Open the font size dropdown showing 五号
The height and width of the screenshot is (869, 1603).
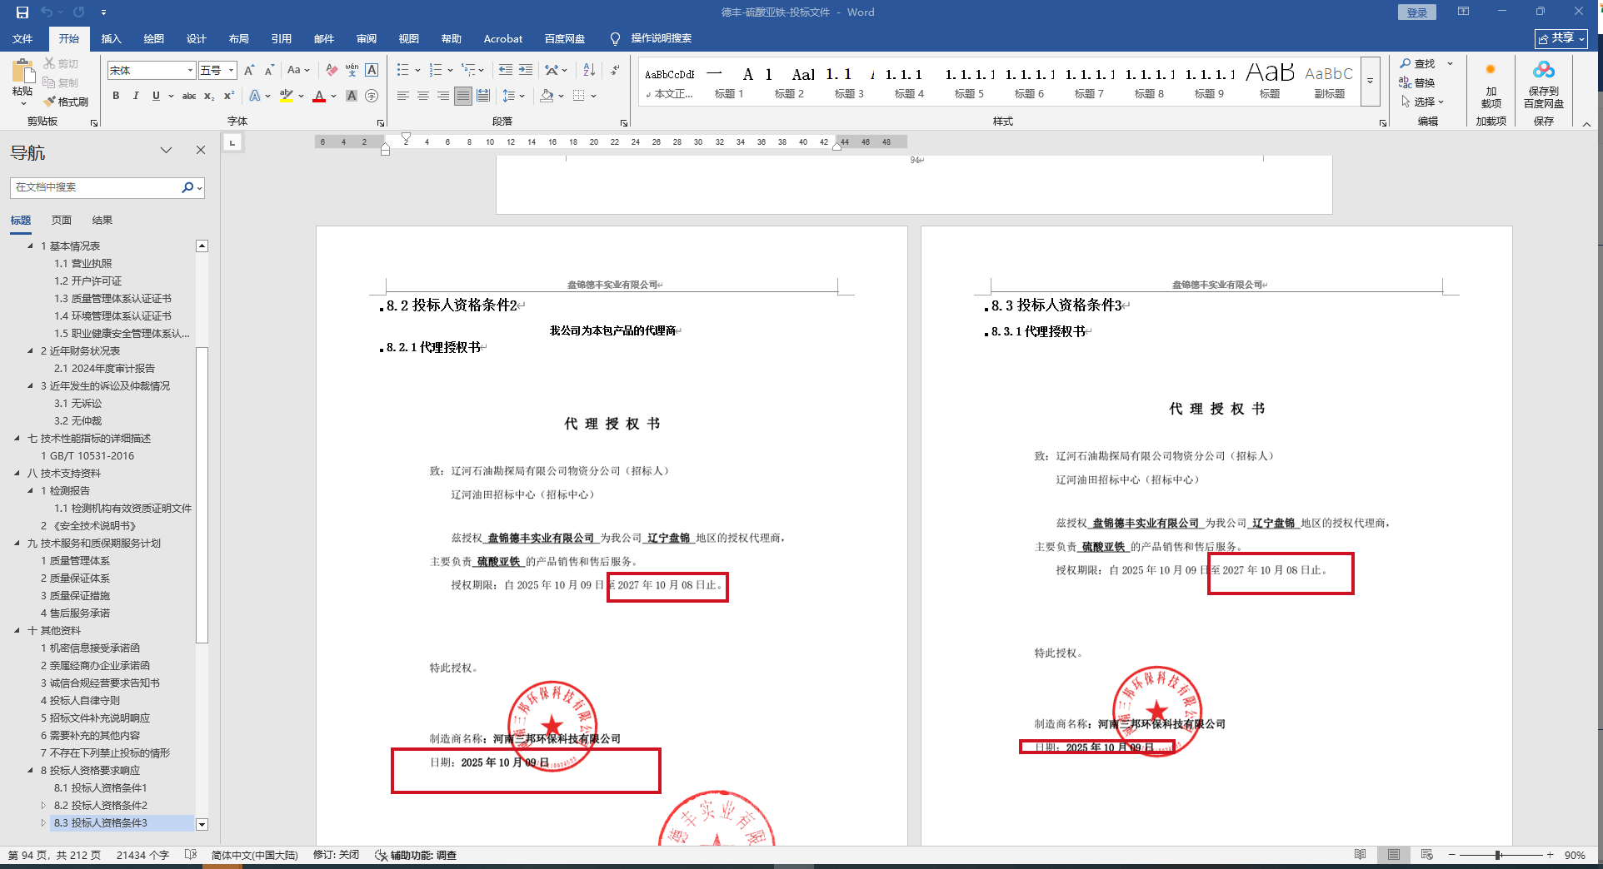pyautogui.click(x=231, y=71)
